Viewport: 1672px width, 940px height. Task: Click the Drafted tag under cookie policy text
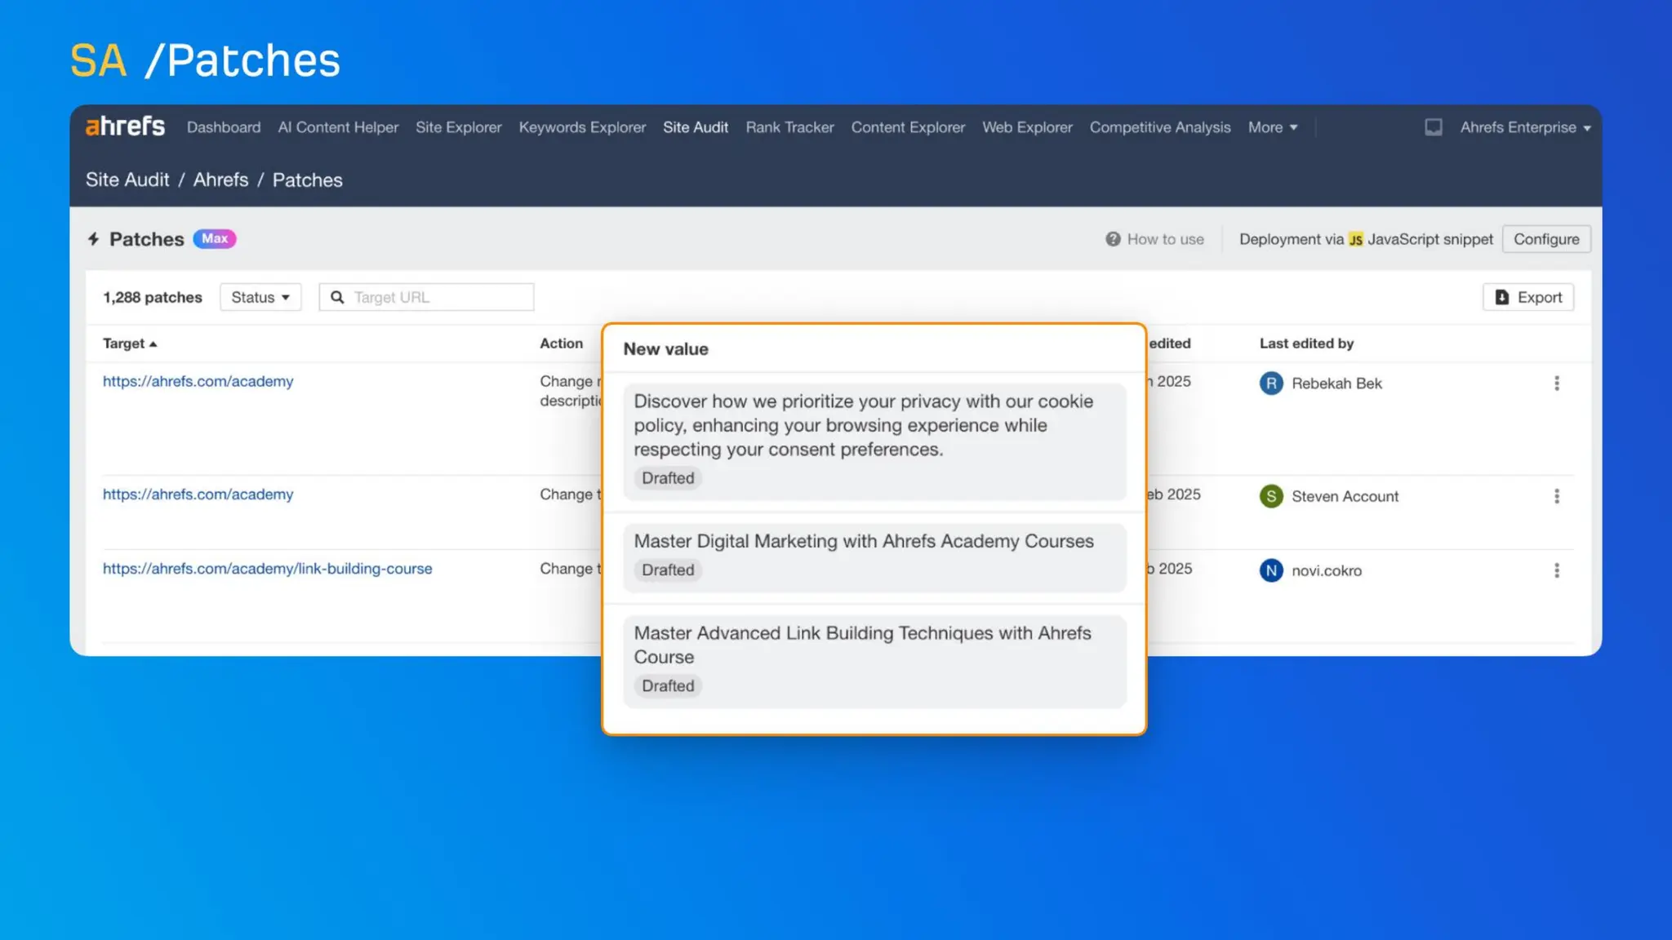click(668, 478)
